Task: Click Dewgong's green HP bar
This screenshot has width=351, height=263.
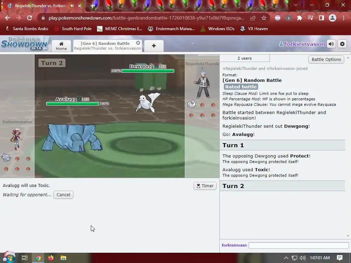Action: [x=148, y=71]
